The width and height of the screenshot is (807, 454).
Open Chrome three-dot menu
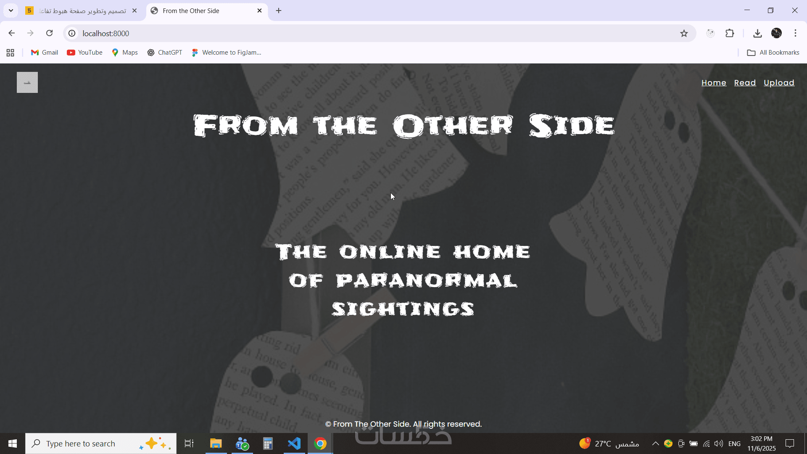point(795,33)
